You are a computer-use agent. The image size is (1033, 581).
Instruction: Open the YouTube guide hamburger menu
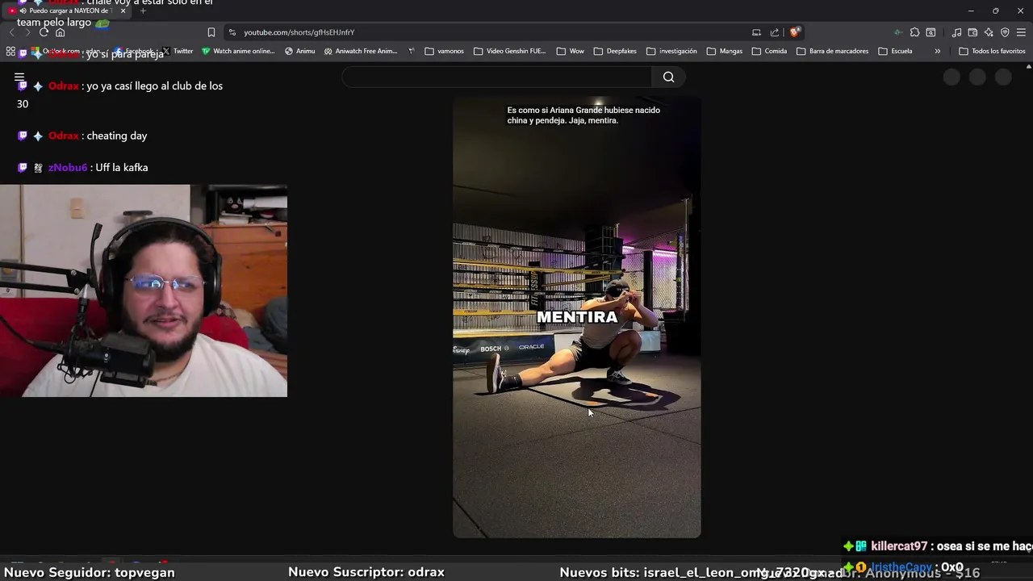point(19,77)
